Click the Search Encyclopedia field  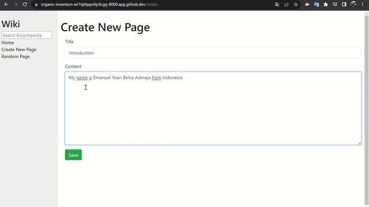coord(27,35)
